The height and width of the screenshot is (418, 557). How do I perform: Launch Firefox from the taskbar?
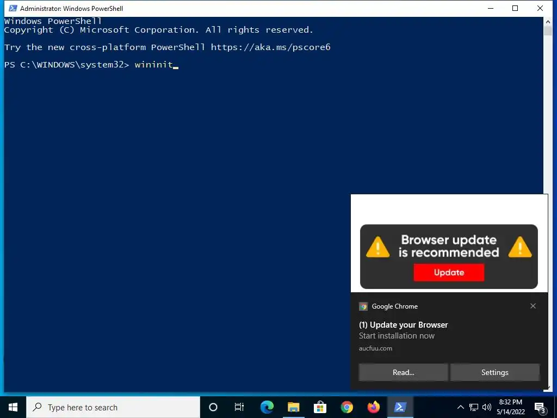[x=373, y=407]
